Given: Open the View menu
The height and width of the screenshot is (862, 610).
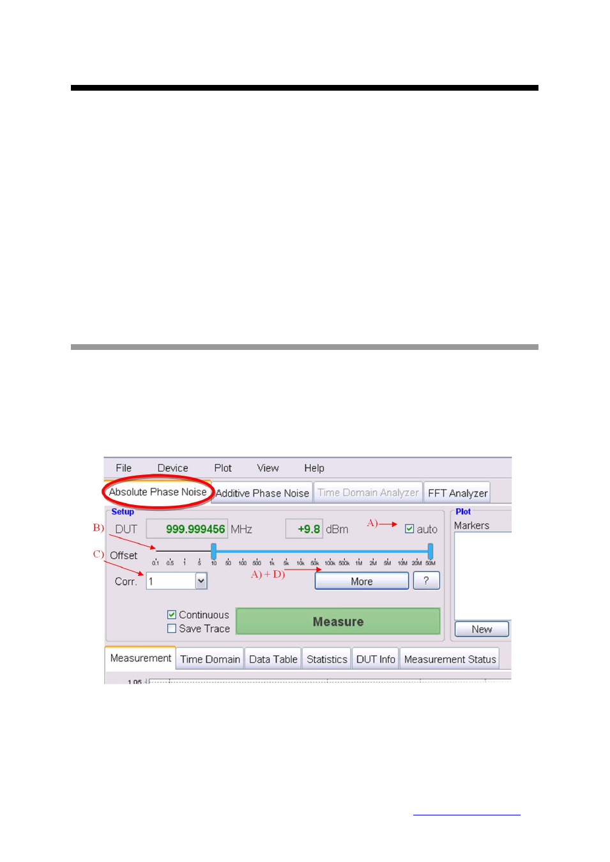Looking at the screenshot, I should pyautogui.click(x=268, y=468).
